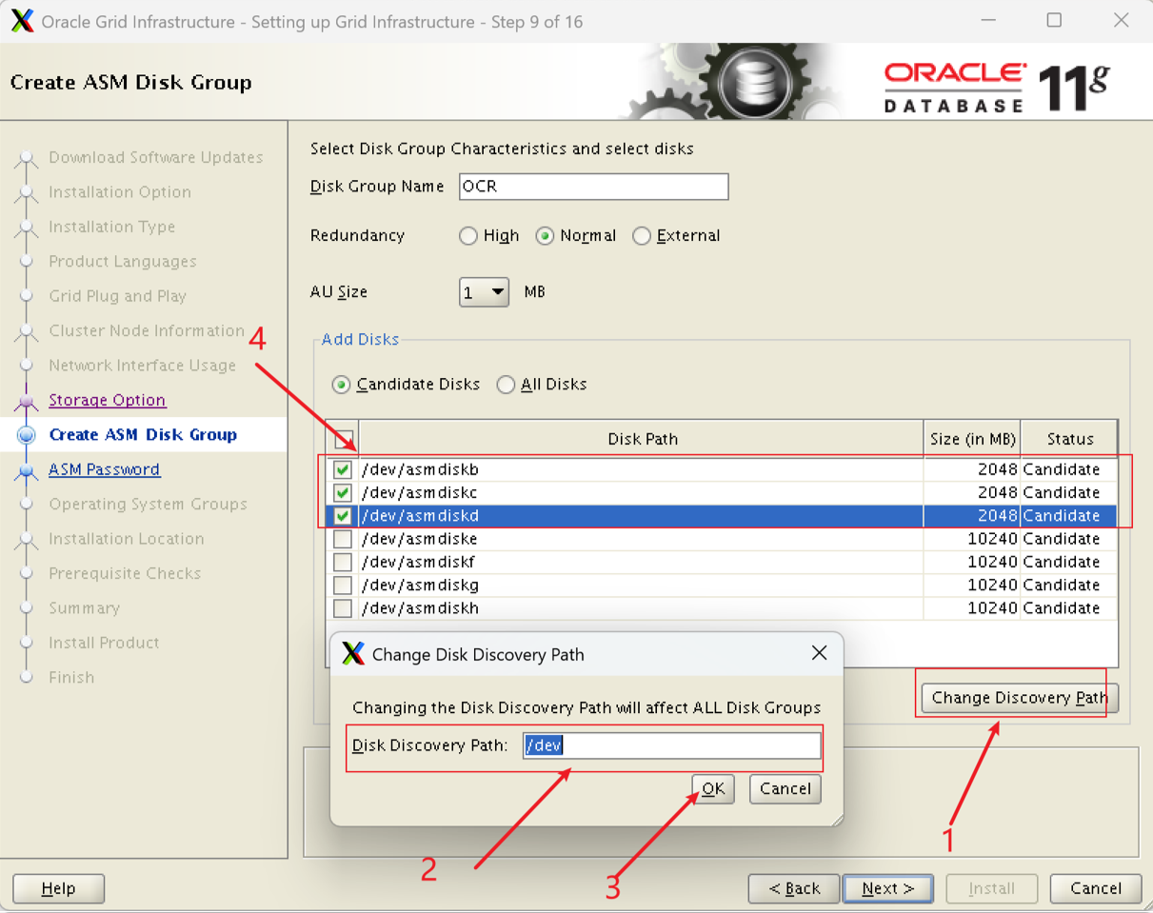Go to previous step with Back button
The image size is (1153, 913).
point(794,888)
